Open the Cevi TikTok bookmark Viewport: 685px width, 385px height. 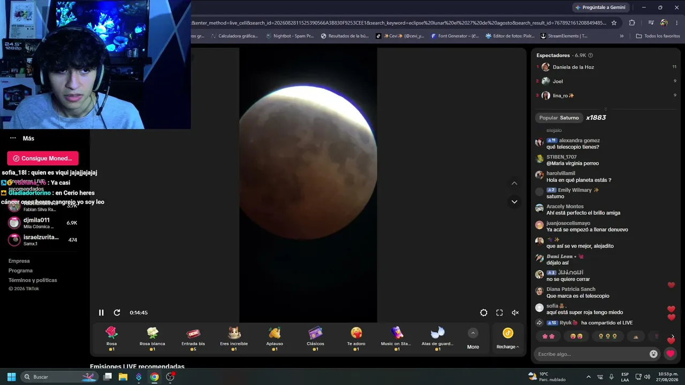[400, 36]
